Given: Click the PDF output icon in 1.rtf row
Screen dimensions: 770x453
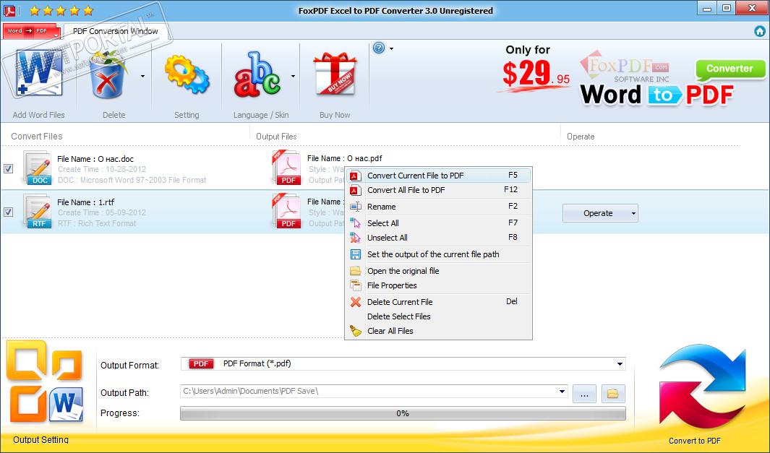Looking at the screenshot, I should pyautogui.click(x=286, y=212).
